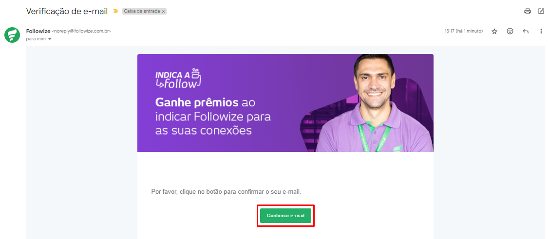This screenshot has width=549, height=239.
Task: Click the Indica a Follow logo
Action: pyautogui.click(x=179, y=79)
